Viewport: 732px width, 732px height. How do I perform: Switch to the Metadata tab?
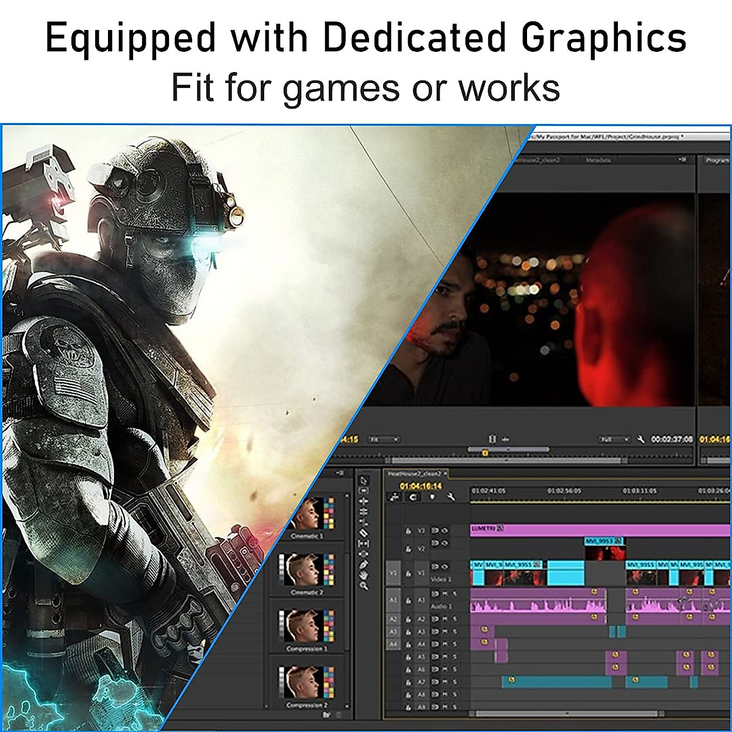tap(598, 160)
